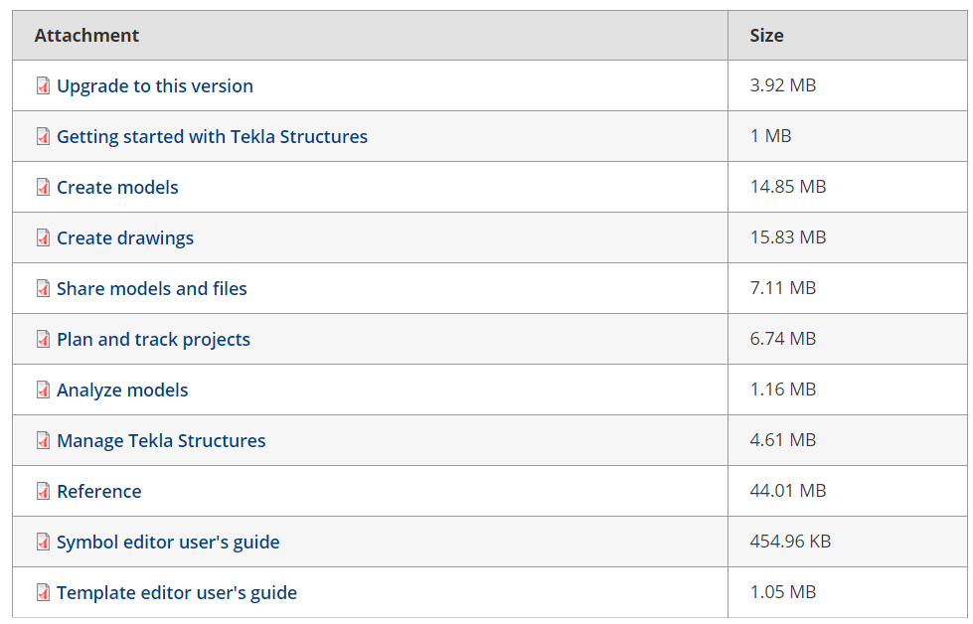The image size is (973, 624).
Task: Open the Upgrade to this version link
Action: point(155,85)
